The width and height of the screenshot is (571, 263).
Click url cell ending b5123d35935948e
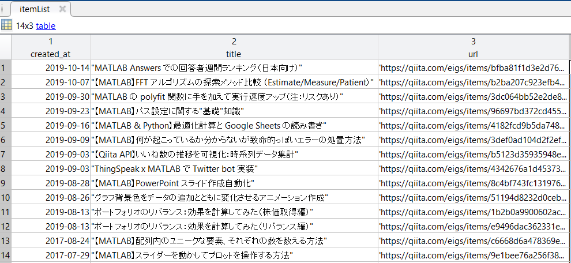[x=474, y=154]
